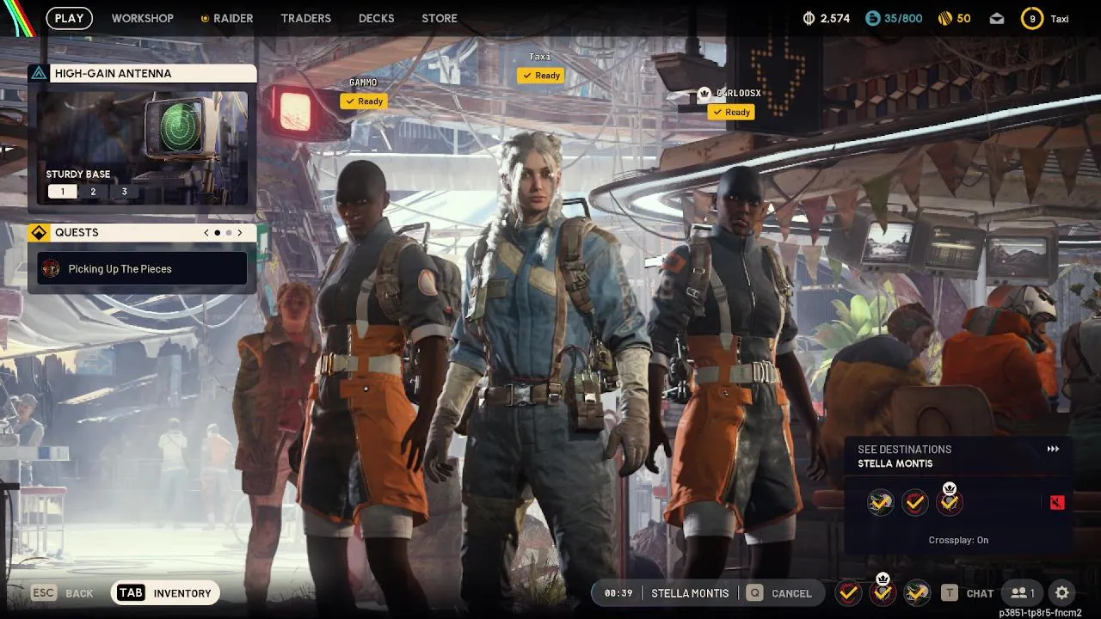Click the SEE DESTINATIONS label

(904, 449)
